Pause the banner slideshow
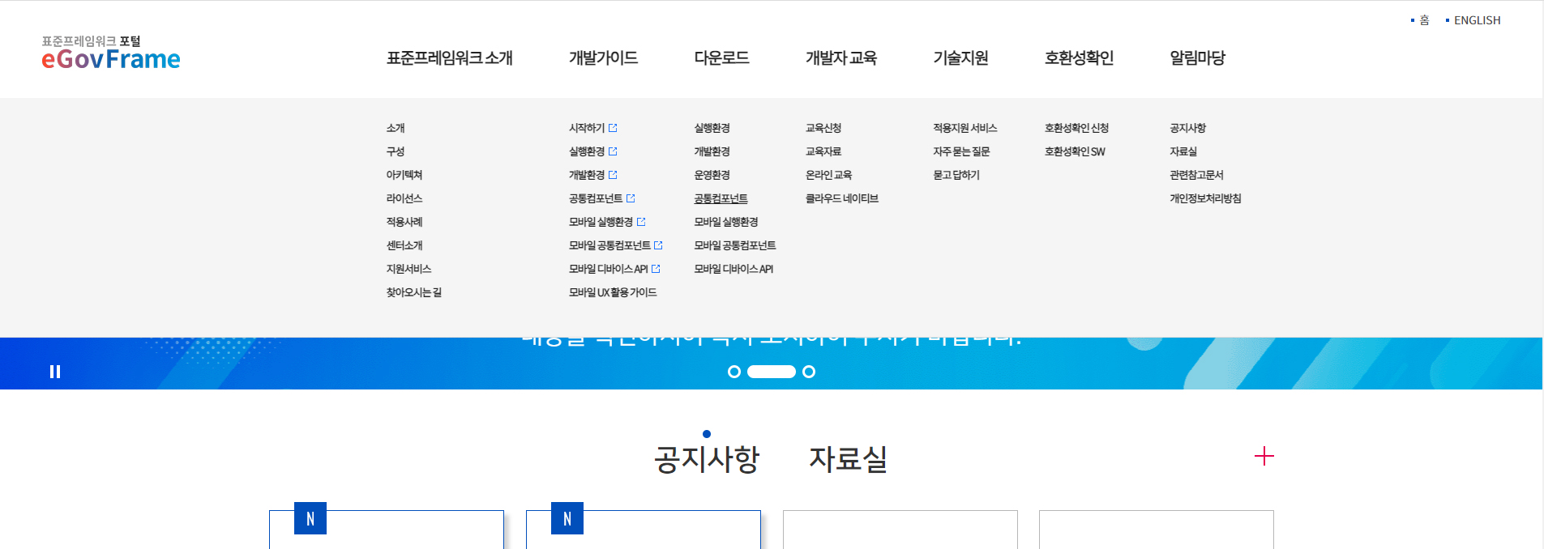This screenshot has width=1544, height=549. [x=55, y=372]
